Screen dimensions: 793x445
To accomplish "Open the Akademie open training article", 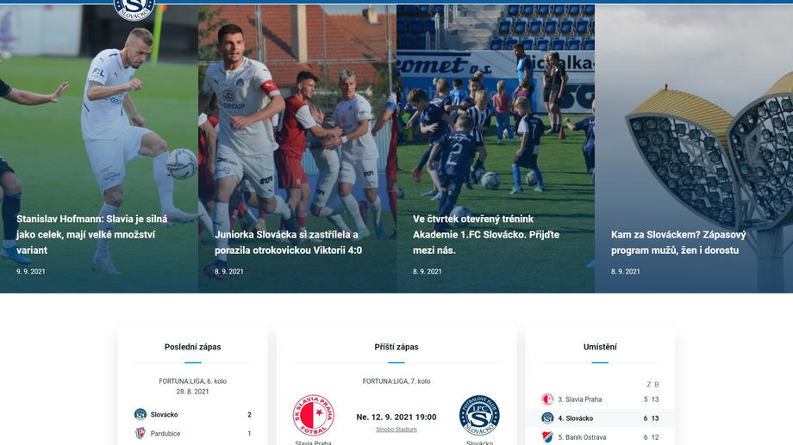I will click(x=486, y=234).
